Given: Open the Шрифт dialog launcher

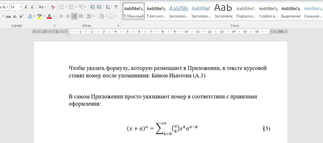Looking at the screenshot, I should tap(54, 26).
